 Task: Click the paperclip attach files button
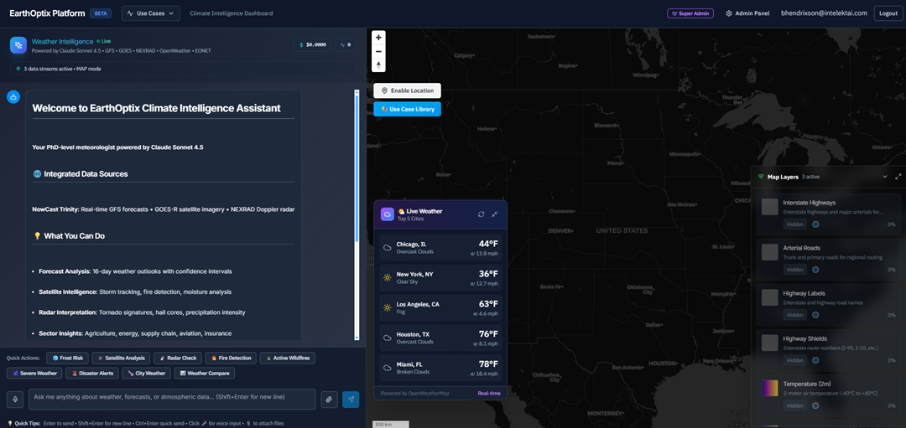click(330, 400)
